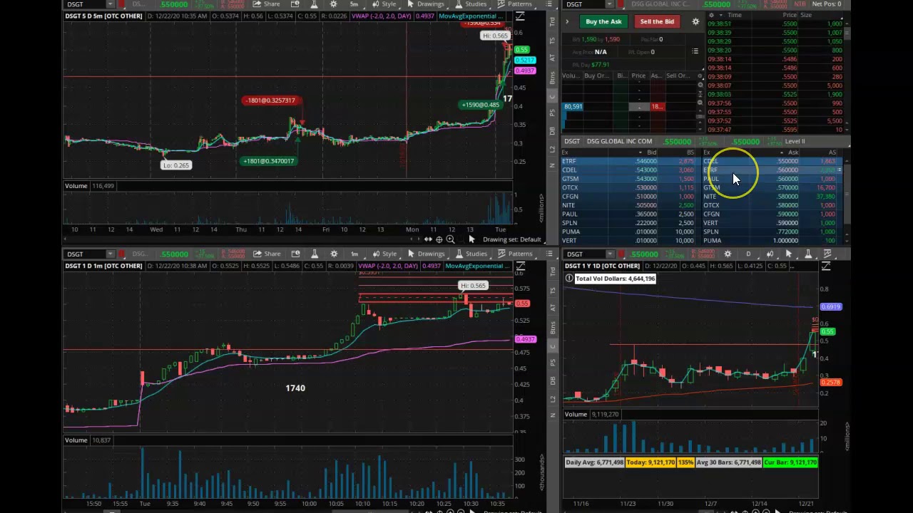Open Patterns menu in bottom-left chart
This screenshot has width=913, height=513.
516,254
